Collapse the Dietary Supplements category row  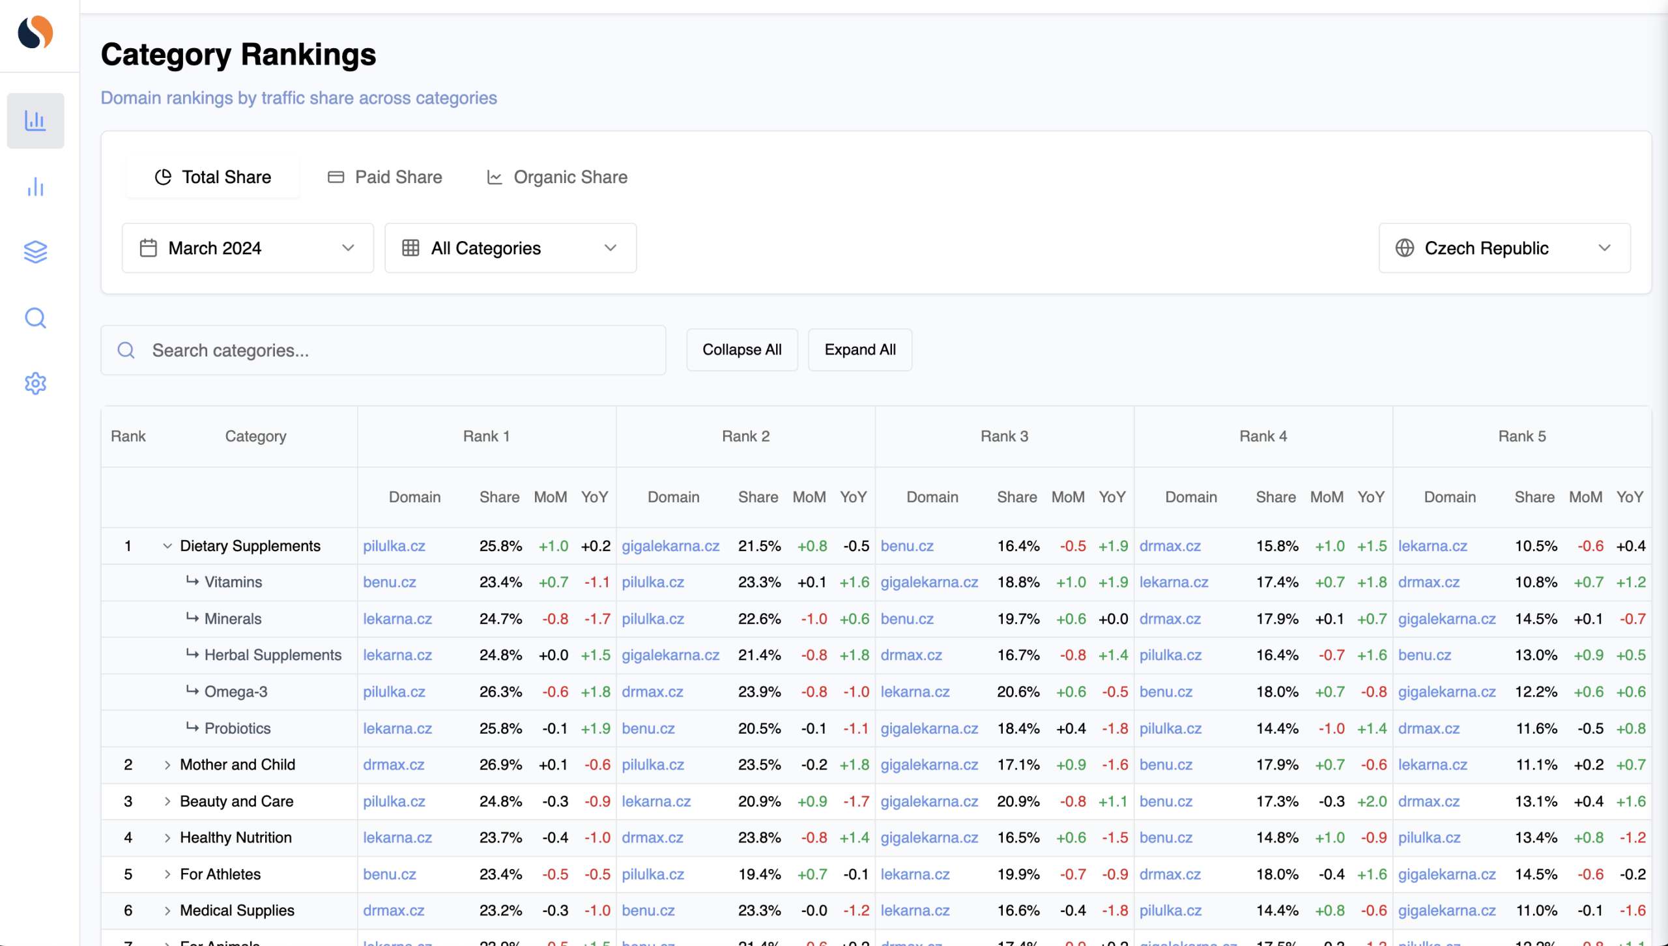point(167,546)
